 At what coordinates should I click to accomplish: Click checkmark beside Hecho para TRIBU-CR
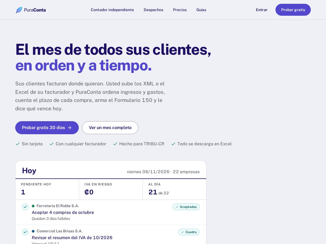115,144
